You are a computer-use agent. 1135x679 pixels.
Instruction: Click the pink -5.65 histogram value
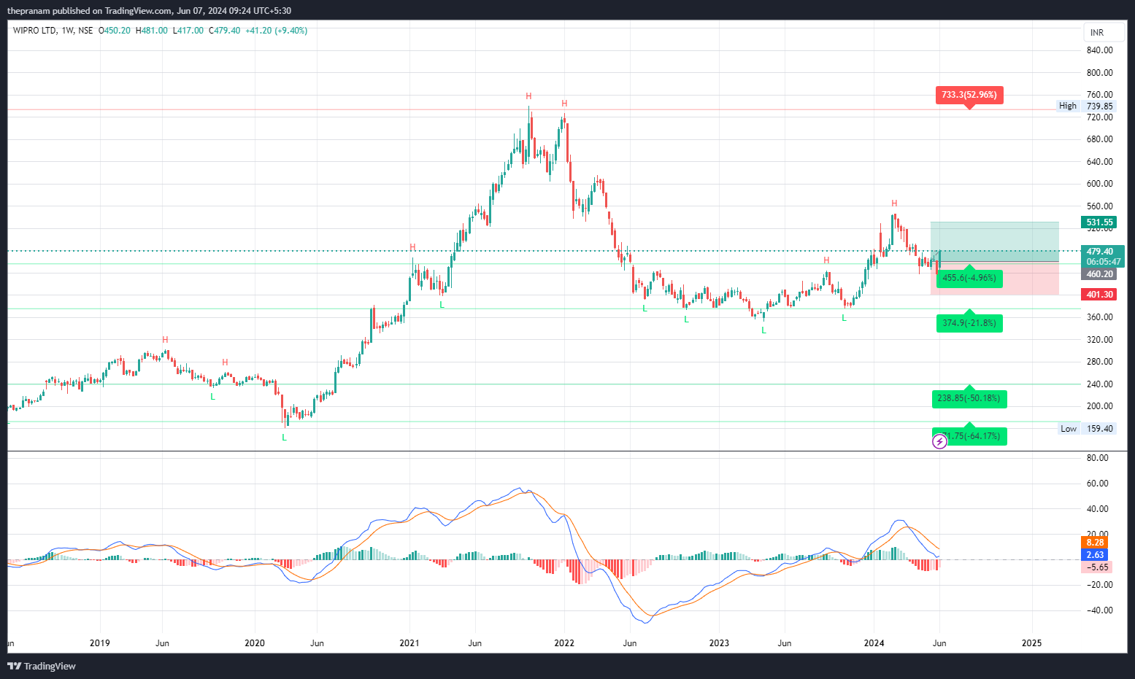(x=1097, y=567)
